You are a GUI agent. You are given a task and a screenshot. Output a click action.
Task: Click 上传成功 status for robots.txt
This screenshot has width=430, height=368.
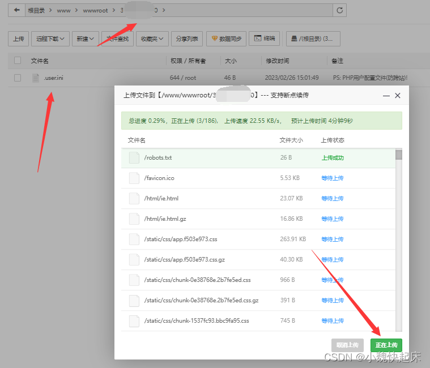click(333, 158)
